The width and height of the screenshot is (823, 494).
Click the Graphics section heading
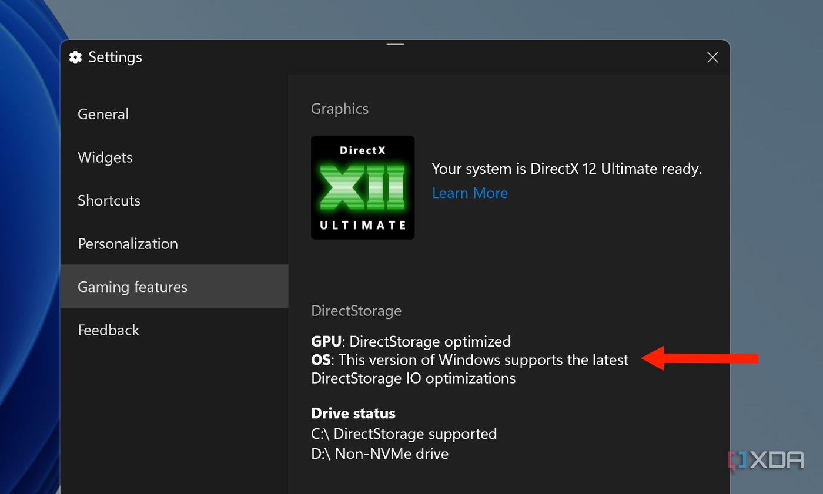pyautogui.click(x=340, y=109)
